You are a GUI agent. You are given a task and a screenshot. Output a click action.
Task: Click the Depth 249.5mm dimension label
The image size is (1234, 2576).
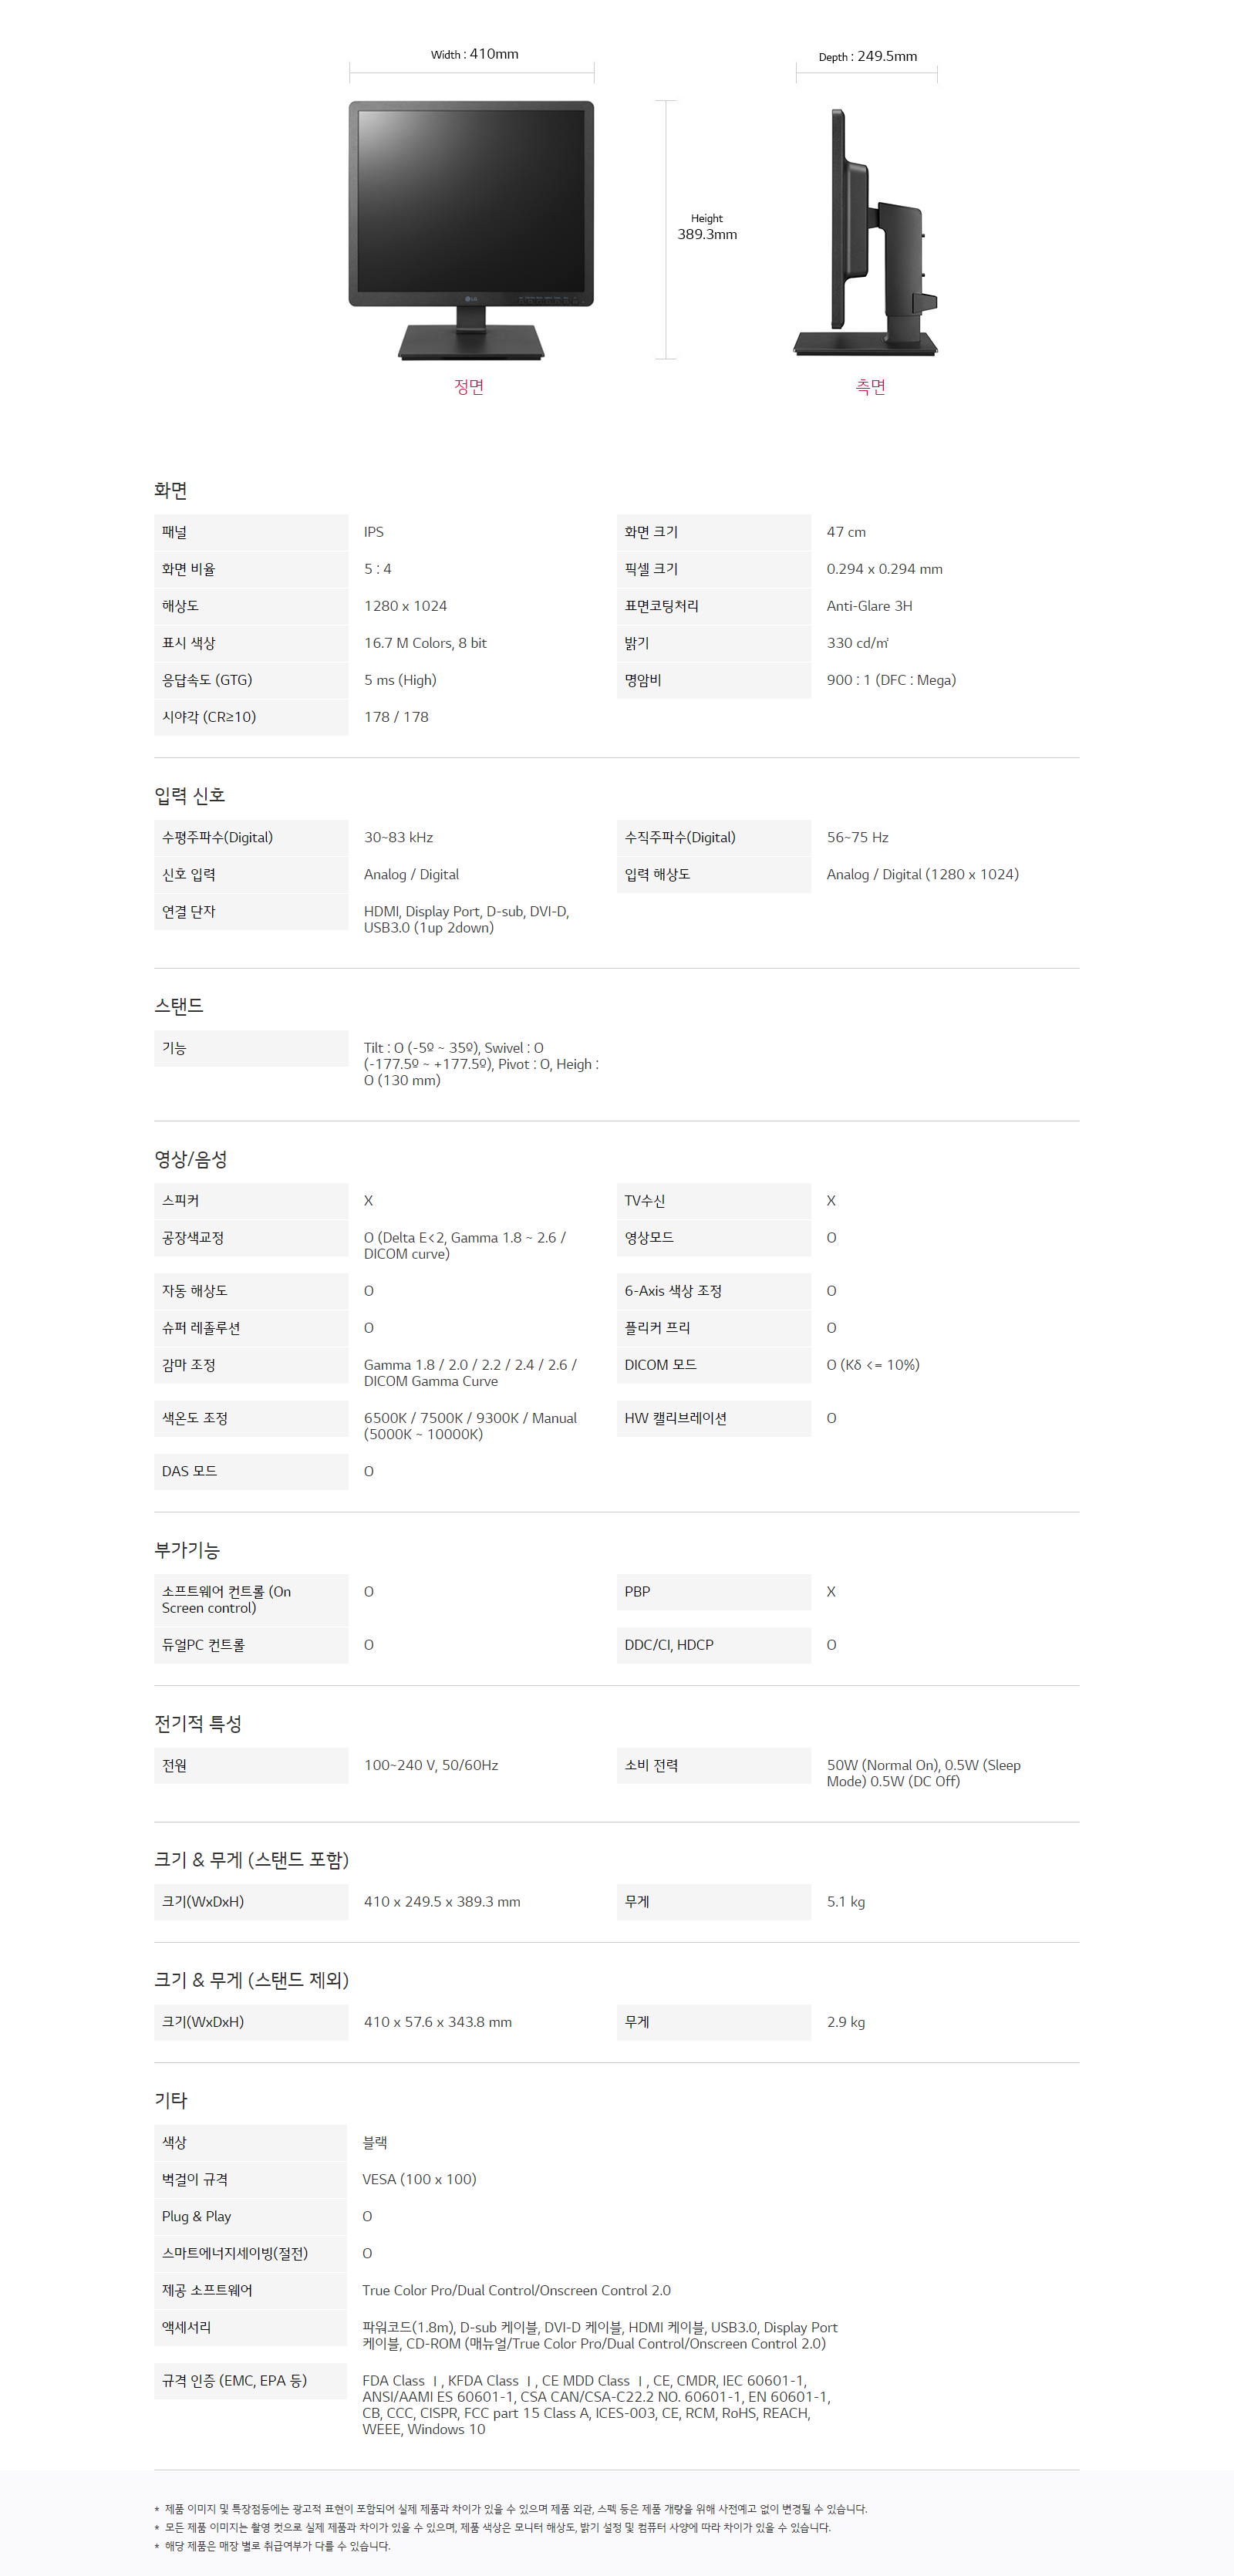pos(867,57)
